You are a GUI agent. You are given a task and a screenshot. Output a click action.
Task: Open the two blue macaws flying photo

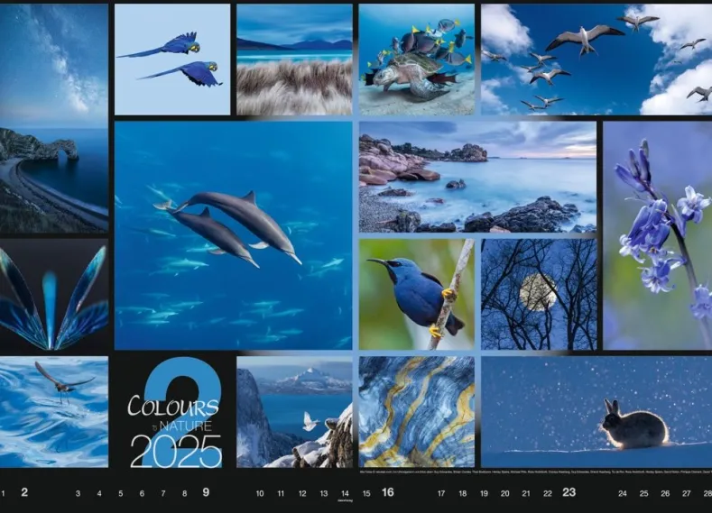coord(172,60)
